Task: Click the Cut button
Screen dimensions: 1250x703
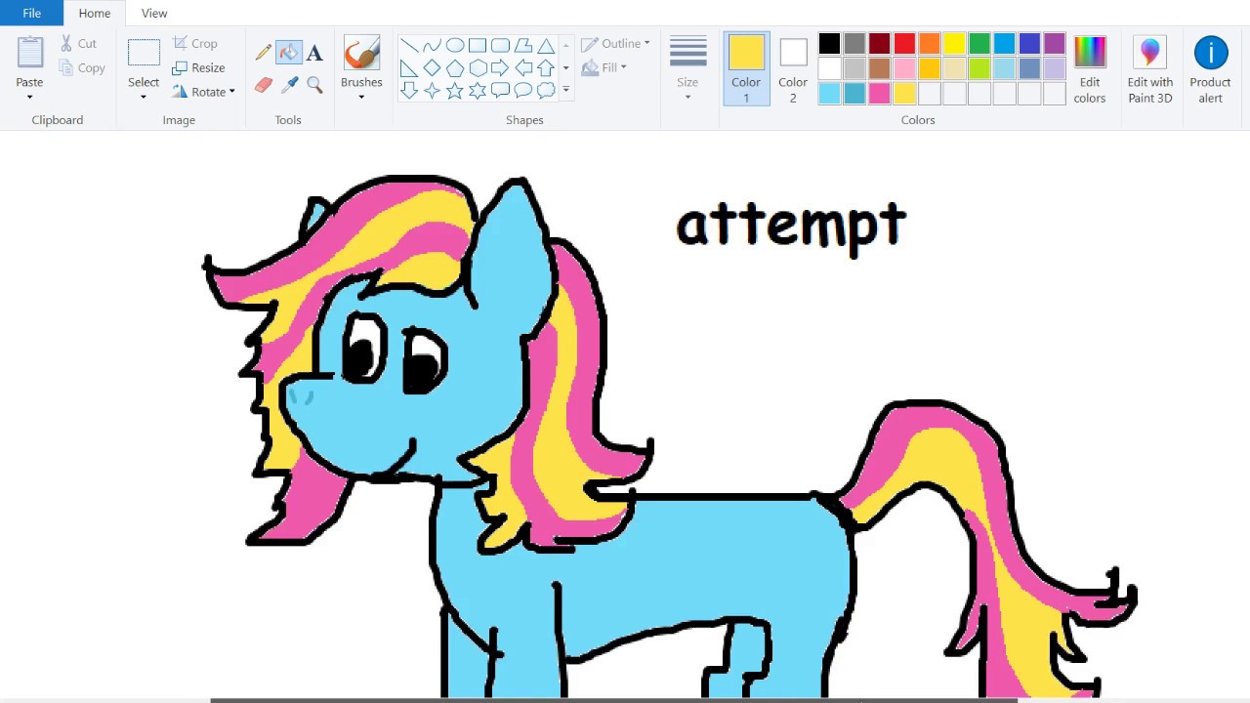Action: click(77, 44)
